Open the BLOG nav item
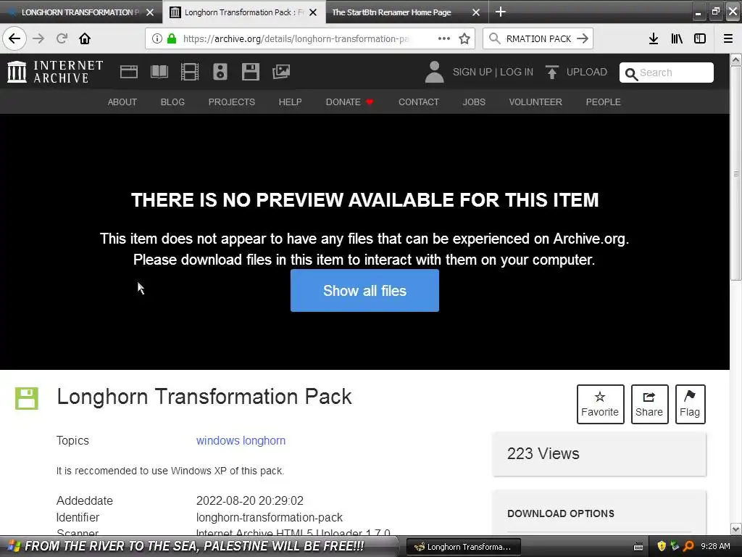This screenshot has height=557, width=742. [x=172, y=102]
